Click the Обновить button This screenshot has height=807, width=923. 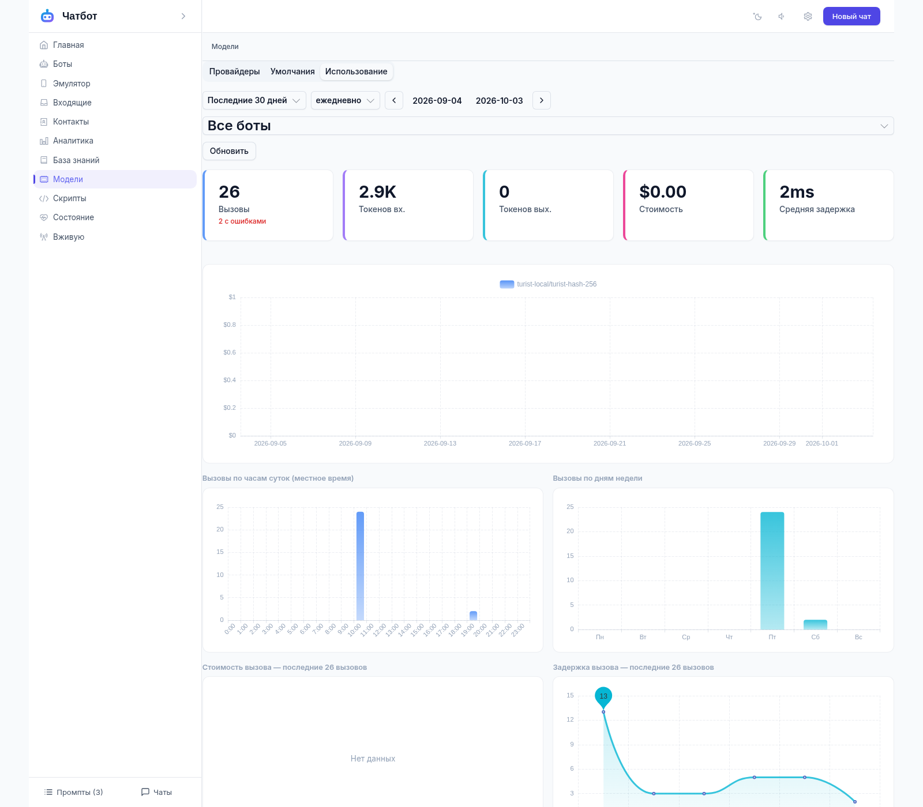(229, 151)
